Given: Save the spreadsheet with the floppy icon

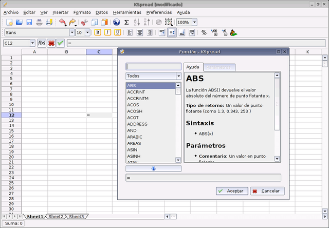Looking at the screenshot, I should pyautogui.click(x=29, y=22).
